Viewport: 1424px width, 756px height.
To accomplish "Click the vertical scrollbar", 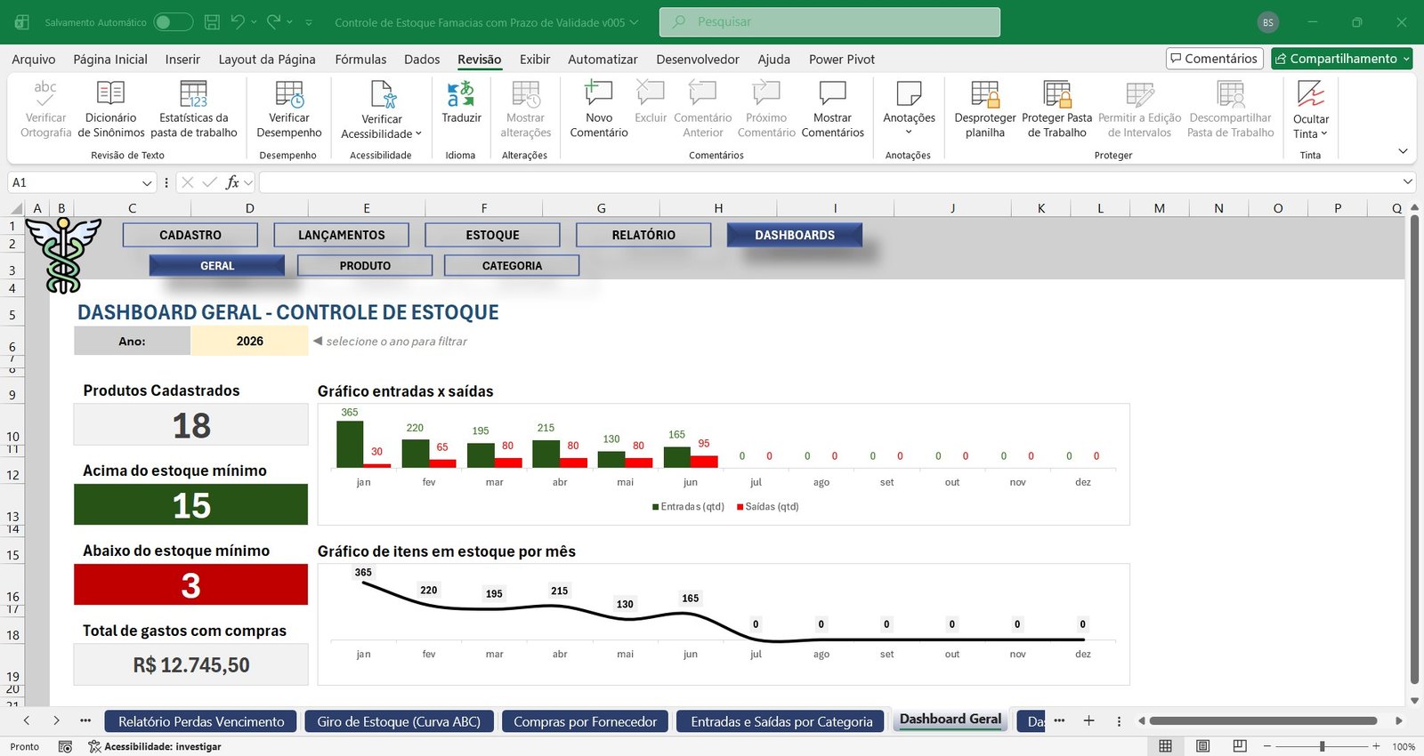I will pyautogui.click(x=1415, y=449).
